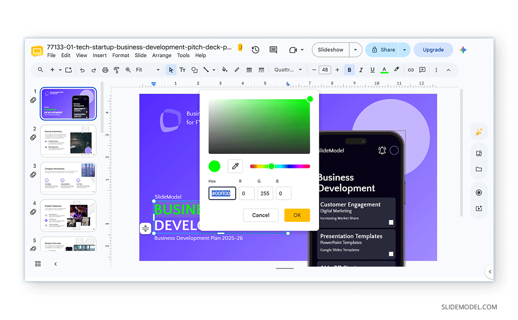Click the grid view icon
Screen dimensions: 518x320
point(38,264)
